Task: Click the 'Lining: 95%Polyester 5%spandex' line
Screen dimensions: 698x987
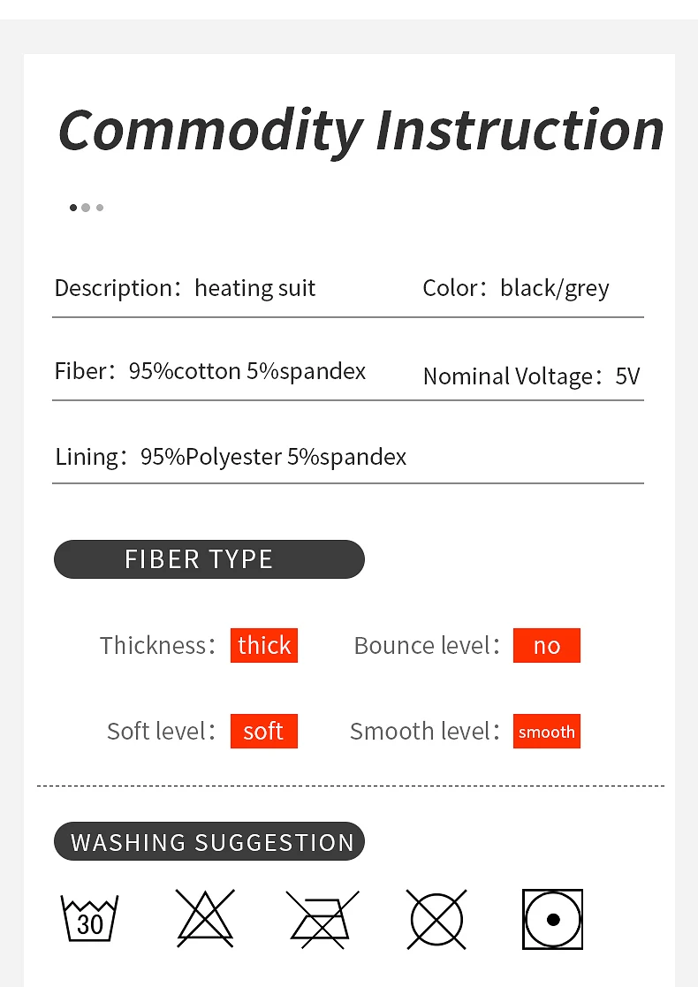Action: pos(231,457)
